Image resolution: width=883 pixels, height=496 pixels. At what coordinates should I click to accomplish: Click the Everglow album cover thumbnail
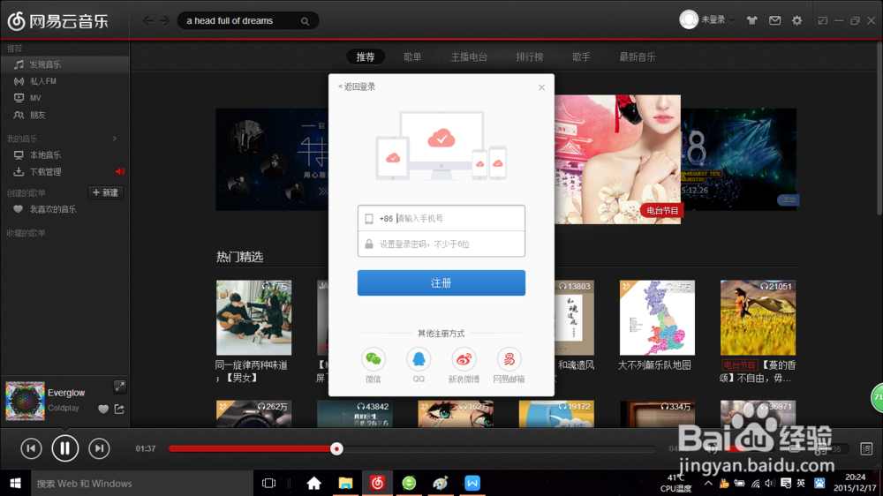click(25, 401)
